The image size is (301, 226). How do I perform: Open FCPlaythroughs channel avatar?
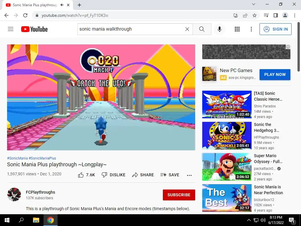click(x=14, y=195)
